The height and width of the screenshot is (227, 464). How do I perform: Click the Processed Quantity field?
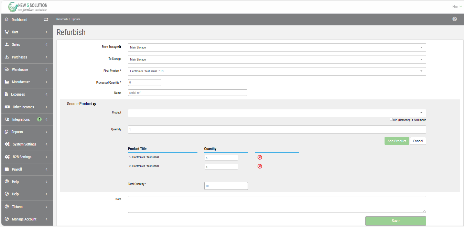[144, 83]
